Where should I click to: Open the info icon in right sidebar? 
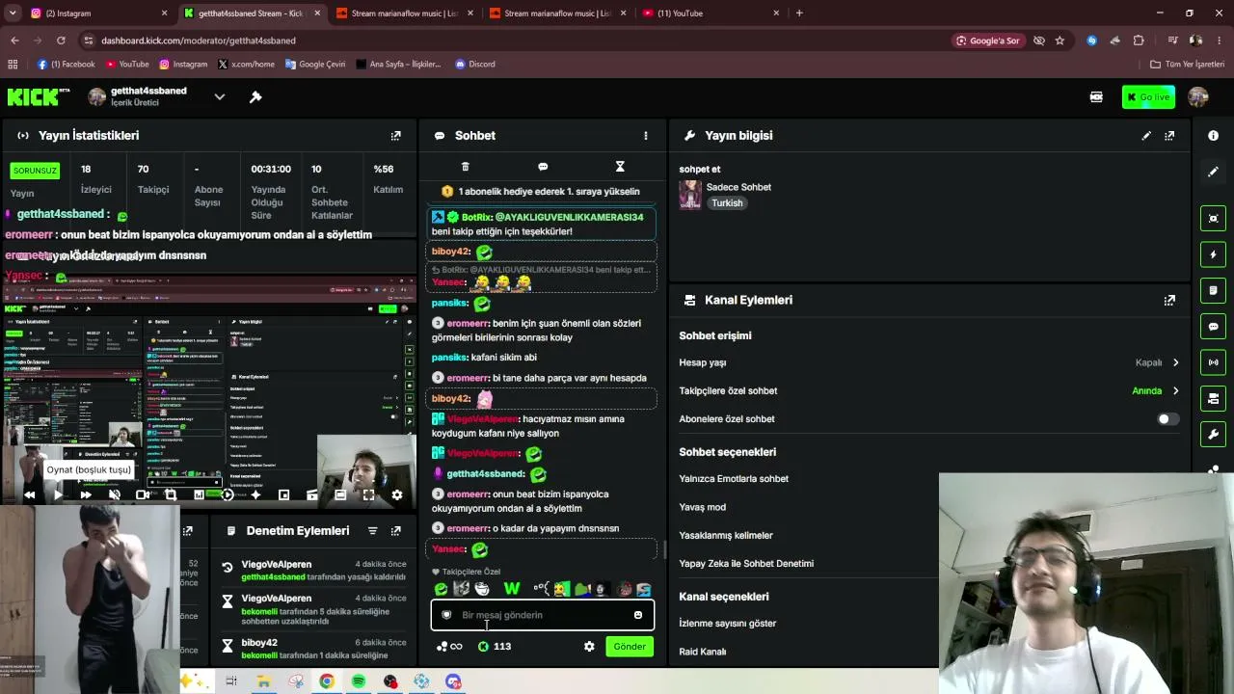pyautogui.click(x=1213, y=136)
